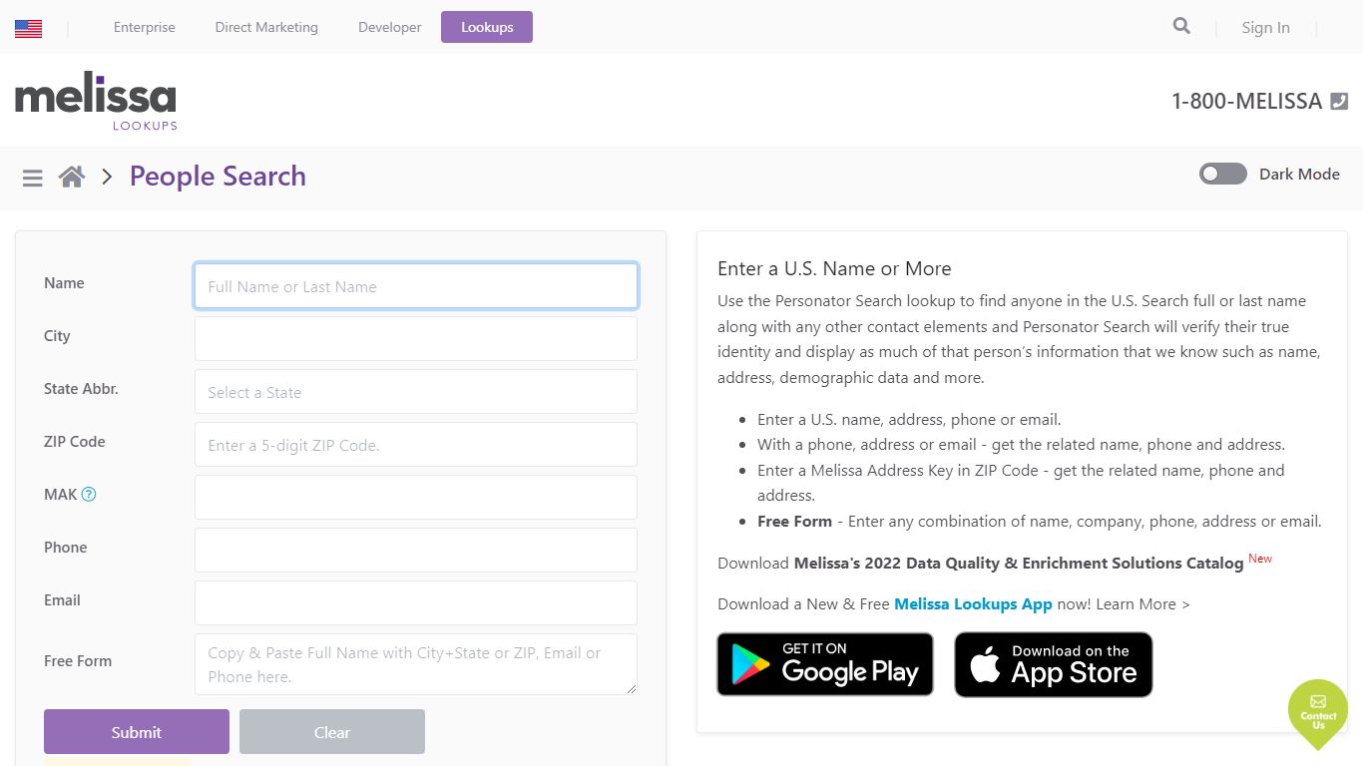This screenshot has height=766, width=1363.
Task: Click the People Search breadcrumb title
Action: pos(218,176)
